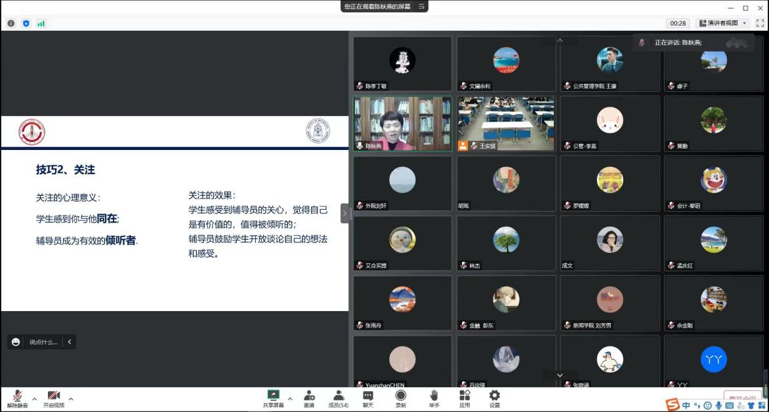The width and height of the screenshot is (769, 412).
Task: Open the 应用 apps icon
Action: coord(465,396)
